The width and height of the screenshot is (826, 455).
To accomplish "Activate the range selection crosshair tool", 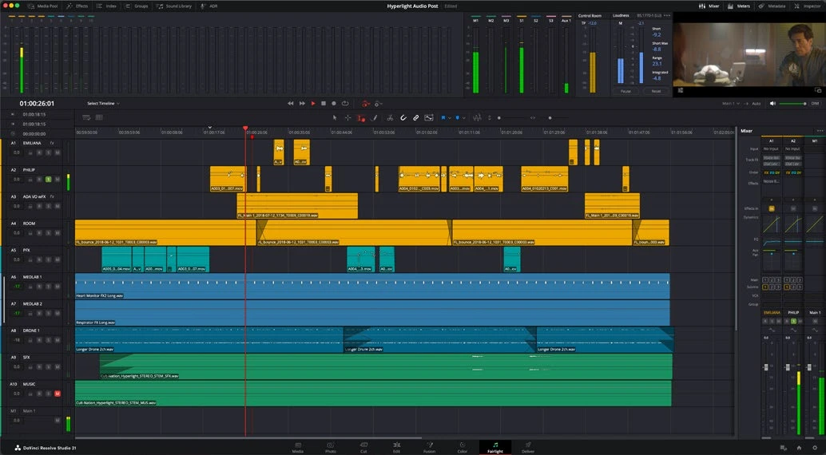I will click(347, 118).
